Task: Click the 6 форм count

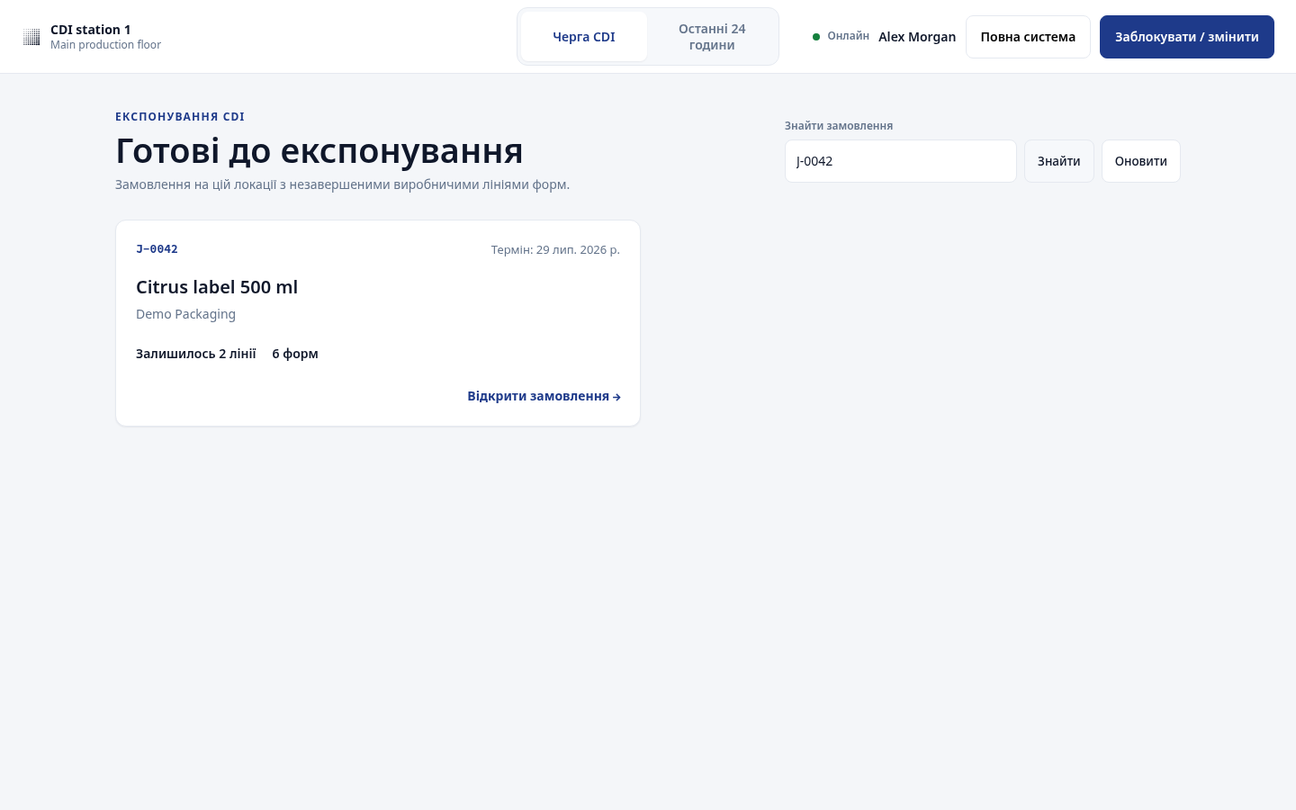Action: pyautogui.click(x=295, y=354)
